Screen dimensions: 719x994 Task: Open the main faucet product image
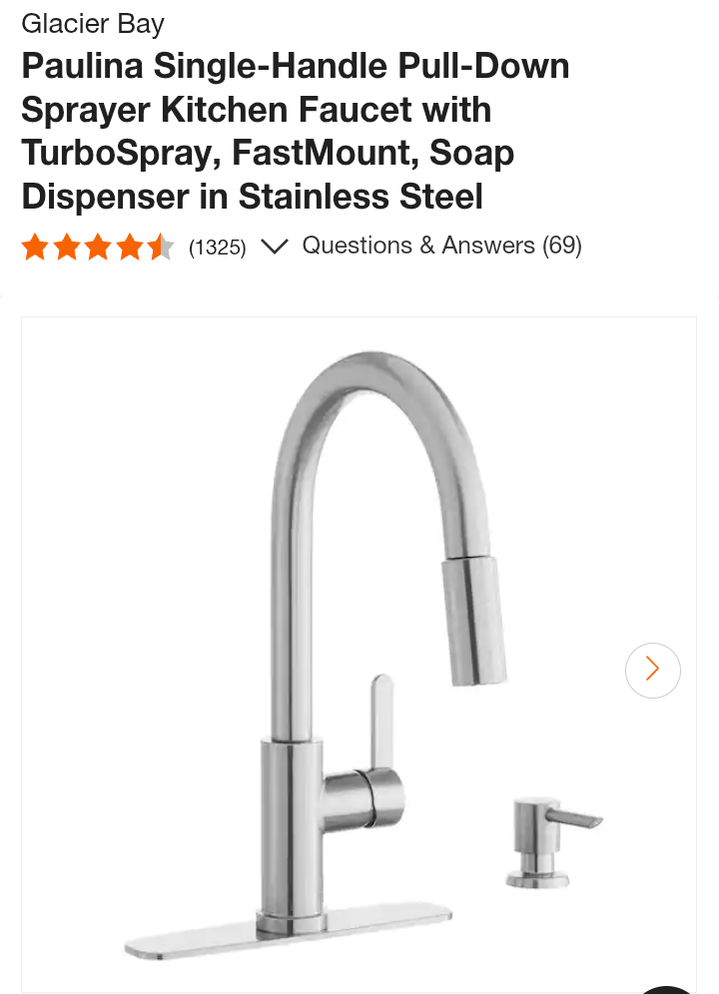coord(359,655)
